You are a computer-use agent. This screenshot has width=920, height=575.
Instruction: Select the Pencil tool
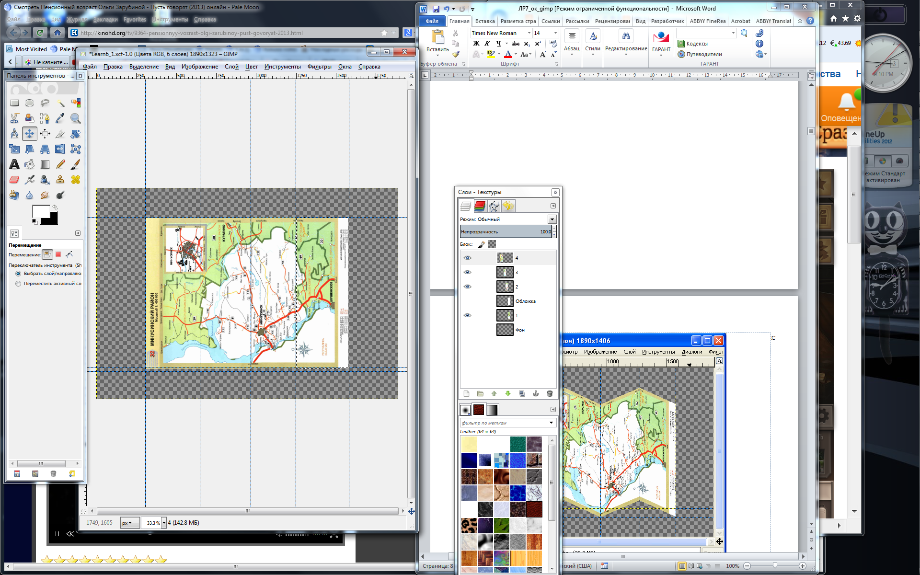pos(60,164)
